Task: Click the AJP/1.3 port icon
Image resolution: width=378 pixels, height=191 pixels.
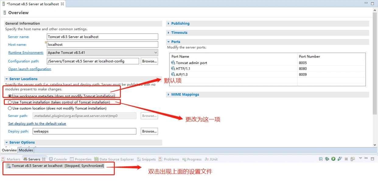Action: click(x=173, y=74)
